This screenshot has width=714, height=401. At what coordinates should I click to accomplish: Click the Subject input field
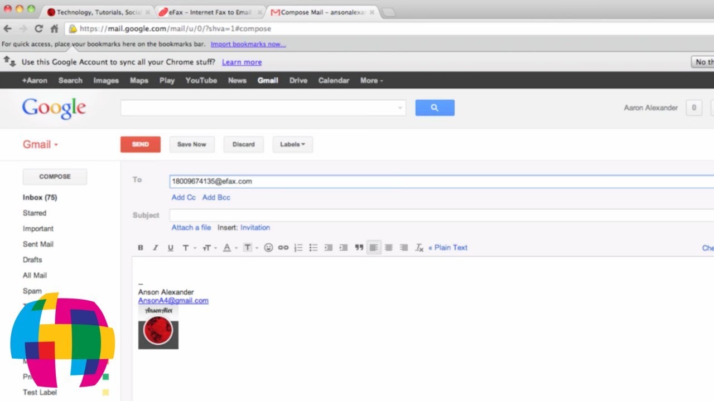pyautogui.click(x=442, y=216)
